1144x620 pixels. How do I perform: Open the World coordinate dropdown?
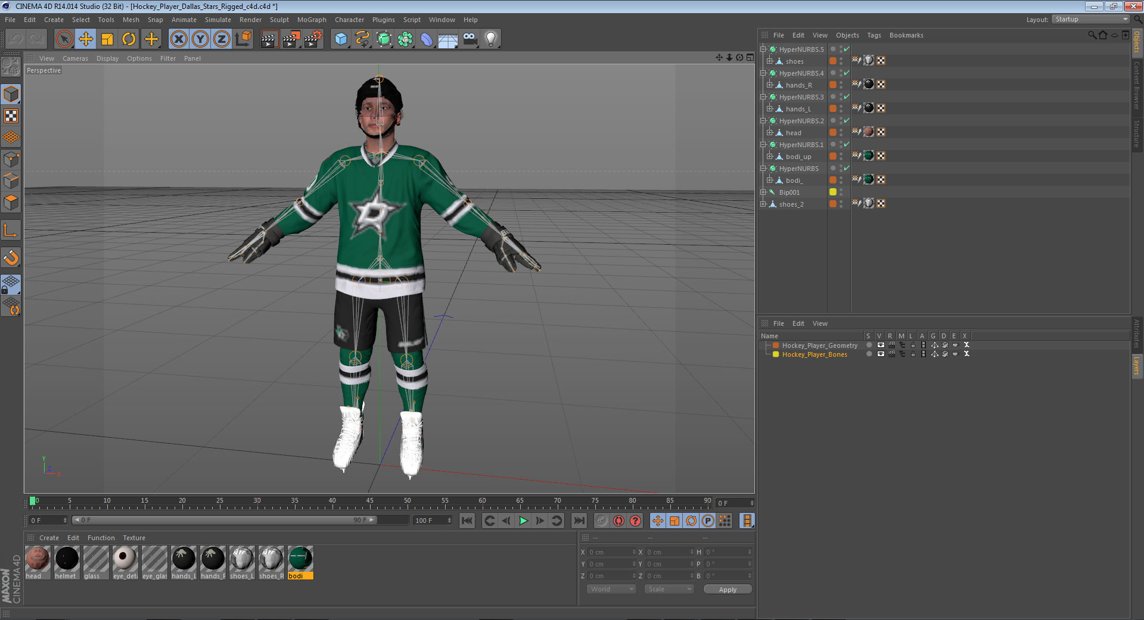[611, 589]
